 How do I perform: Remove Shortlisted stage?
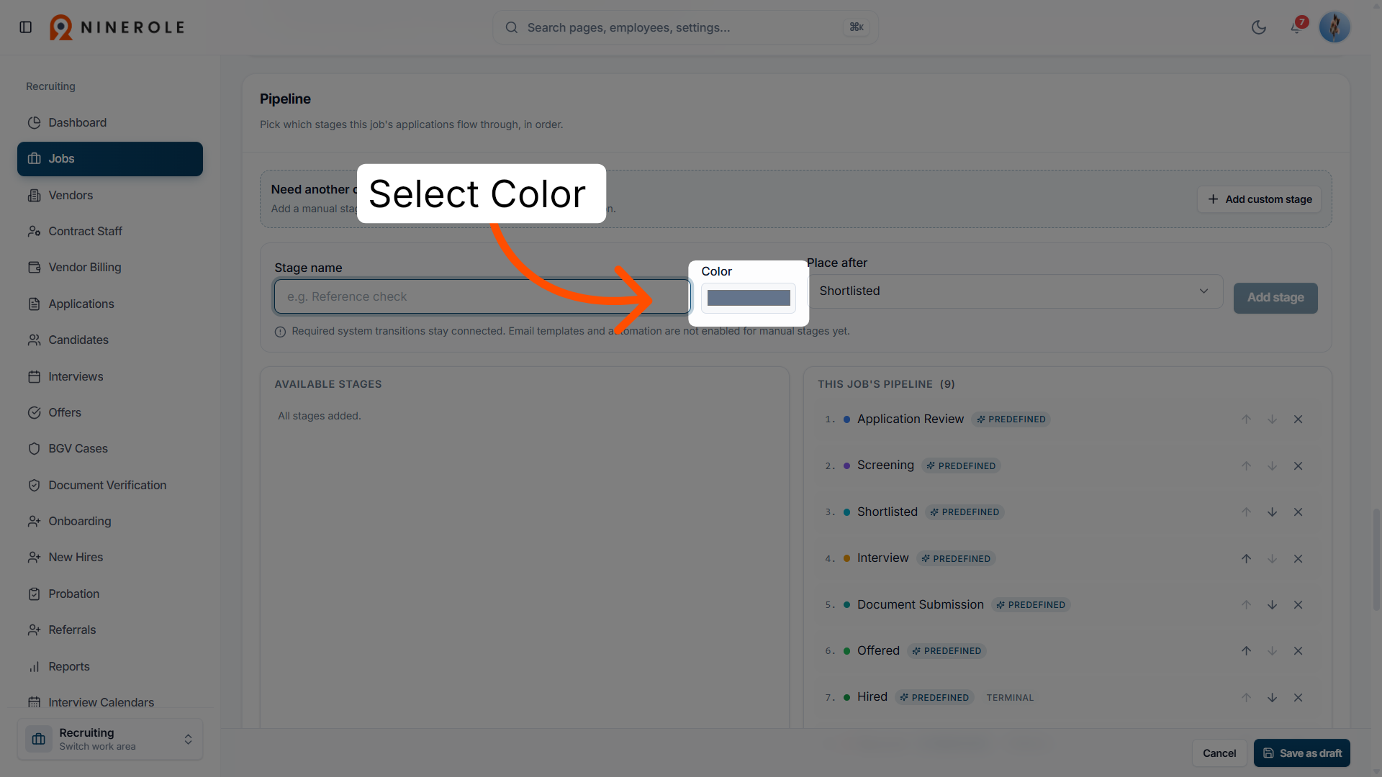(x=1298, y=512)
